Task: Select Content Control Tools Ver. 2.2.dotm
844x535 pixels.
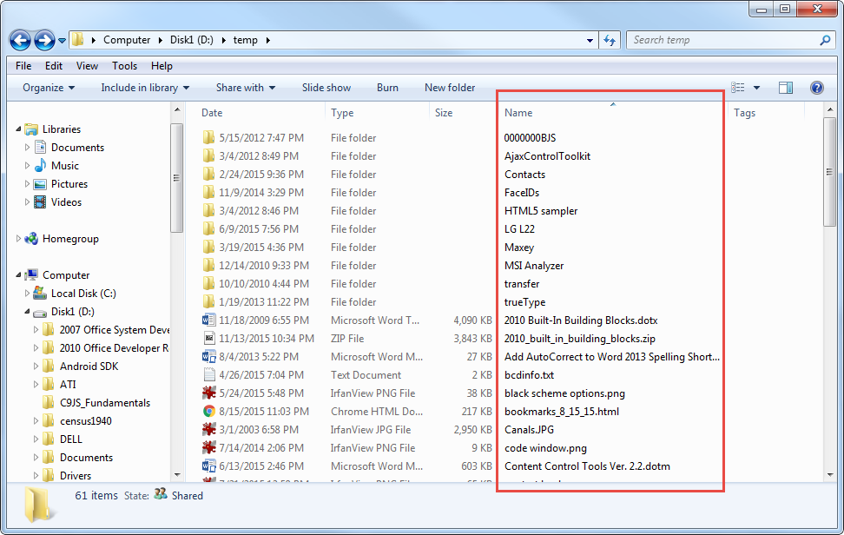Action: click(x=587, y=466)
